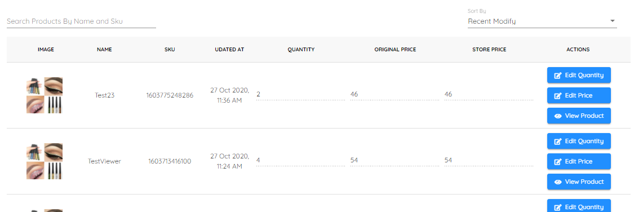The image size is (634, 212).
Task: Click the pencil icon on TestViewer's Edit Price
Action: pos(557,161)
